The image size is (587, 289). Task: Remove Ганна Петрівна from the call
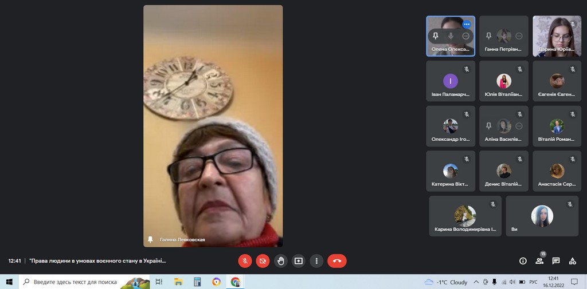519,36
